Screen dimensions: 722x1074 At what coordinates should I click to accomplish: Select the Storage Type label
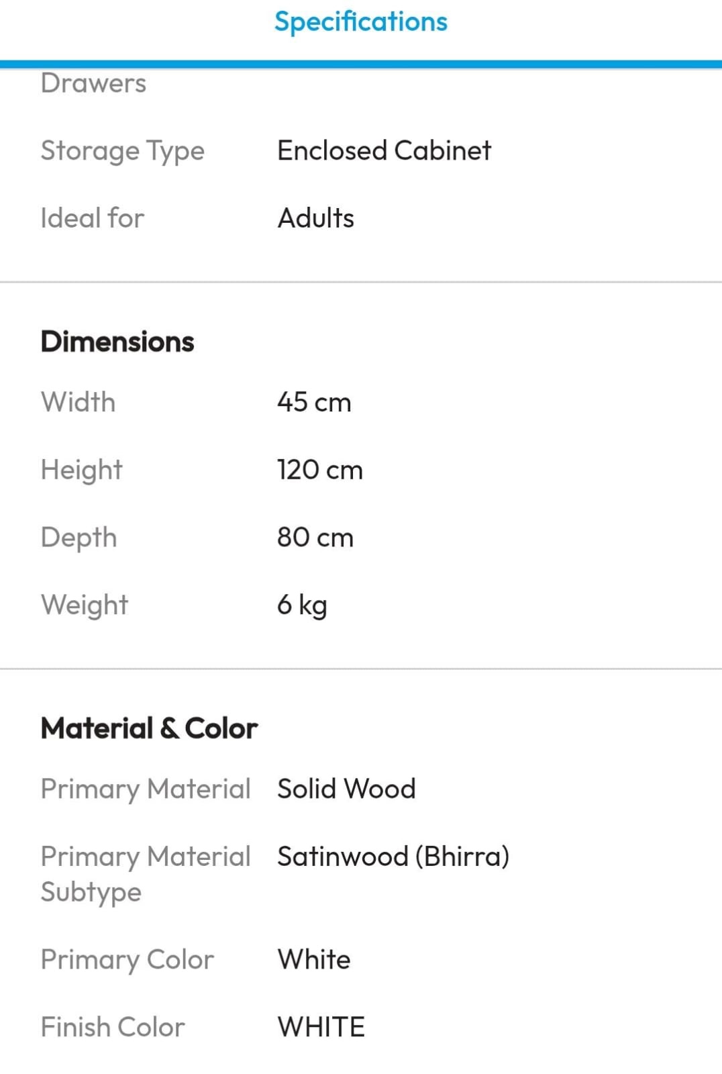point(122,151)
